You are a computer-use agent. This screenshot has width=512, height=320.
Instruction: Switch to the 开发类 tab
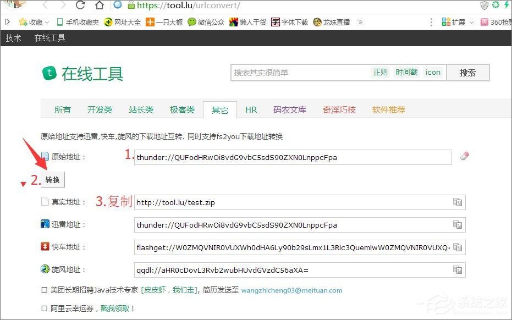[100, 109]
